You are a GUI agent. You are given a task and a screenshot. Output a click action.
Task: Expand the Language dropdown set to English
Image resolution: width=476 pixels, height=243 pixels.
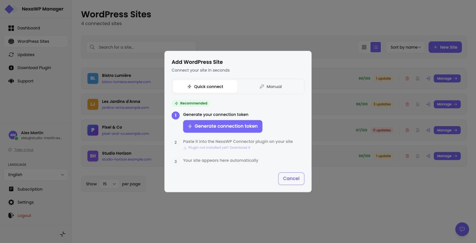(x=36, y=175)
